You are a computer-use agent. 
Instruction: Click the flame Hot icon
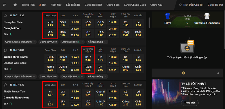point(40,5)
